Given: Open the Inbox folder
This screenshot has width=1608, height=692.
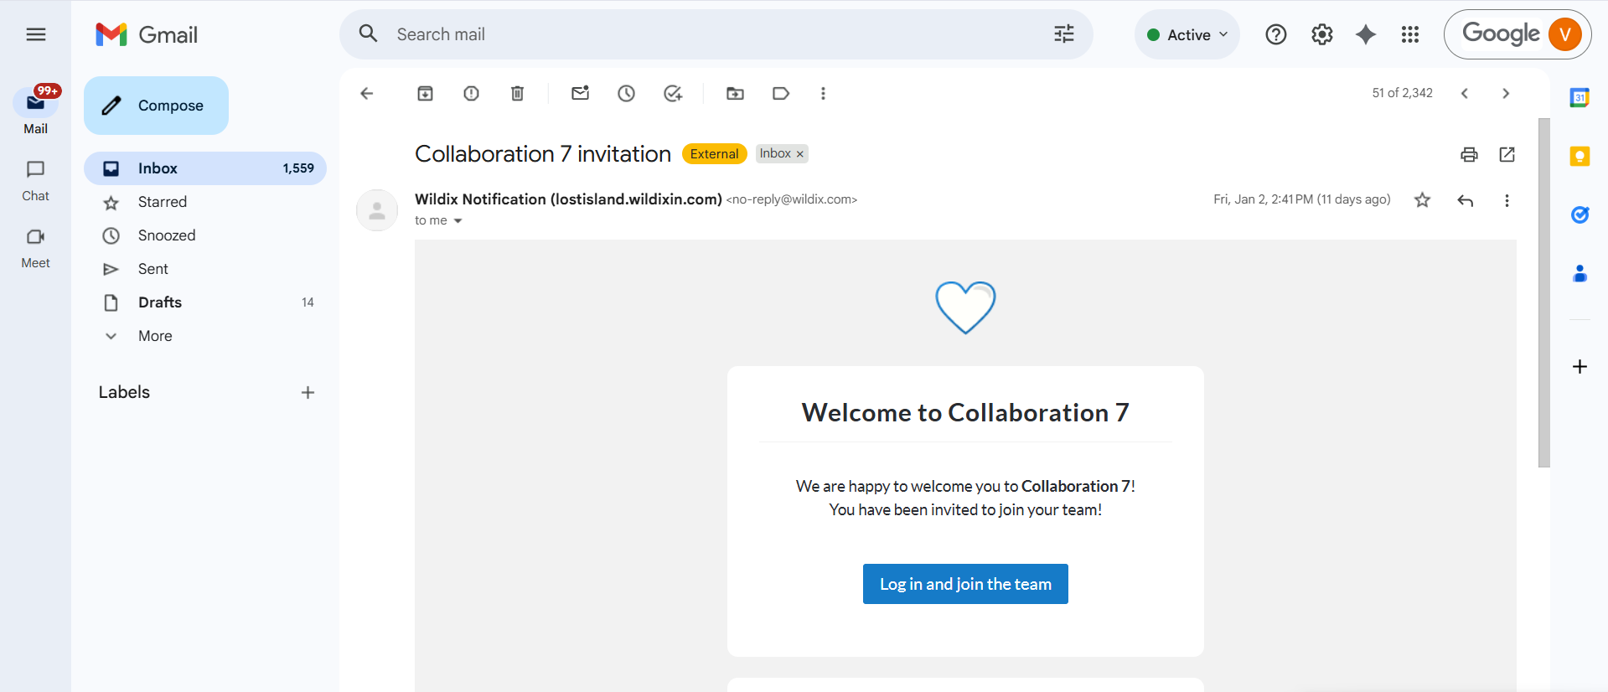Looking at the screenshot, I should click(205, 168).
